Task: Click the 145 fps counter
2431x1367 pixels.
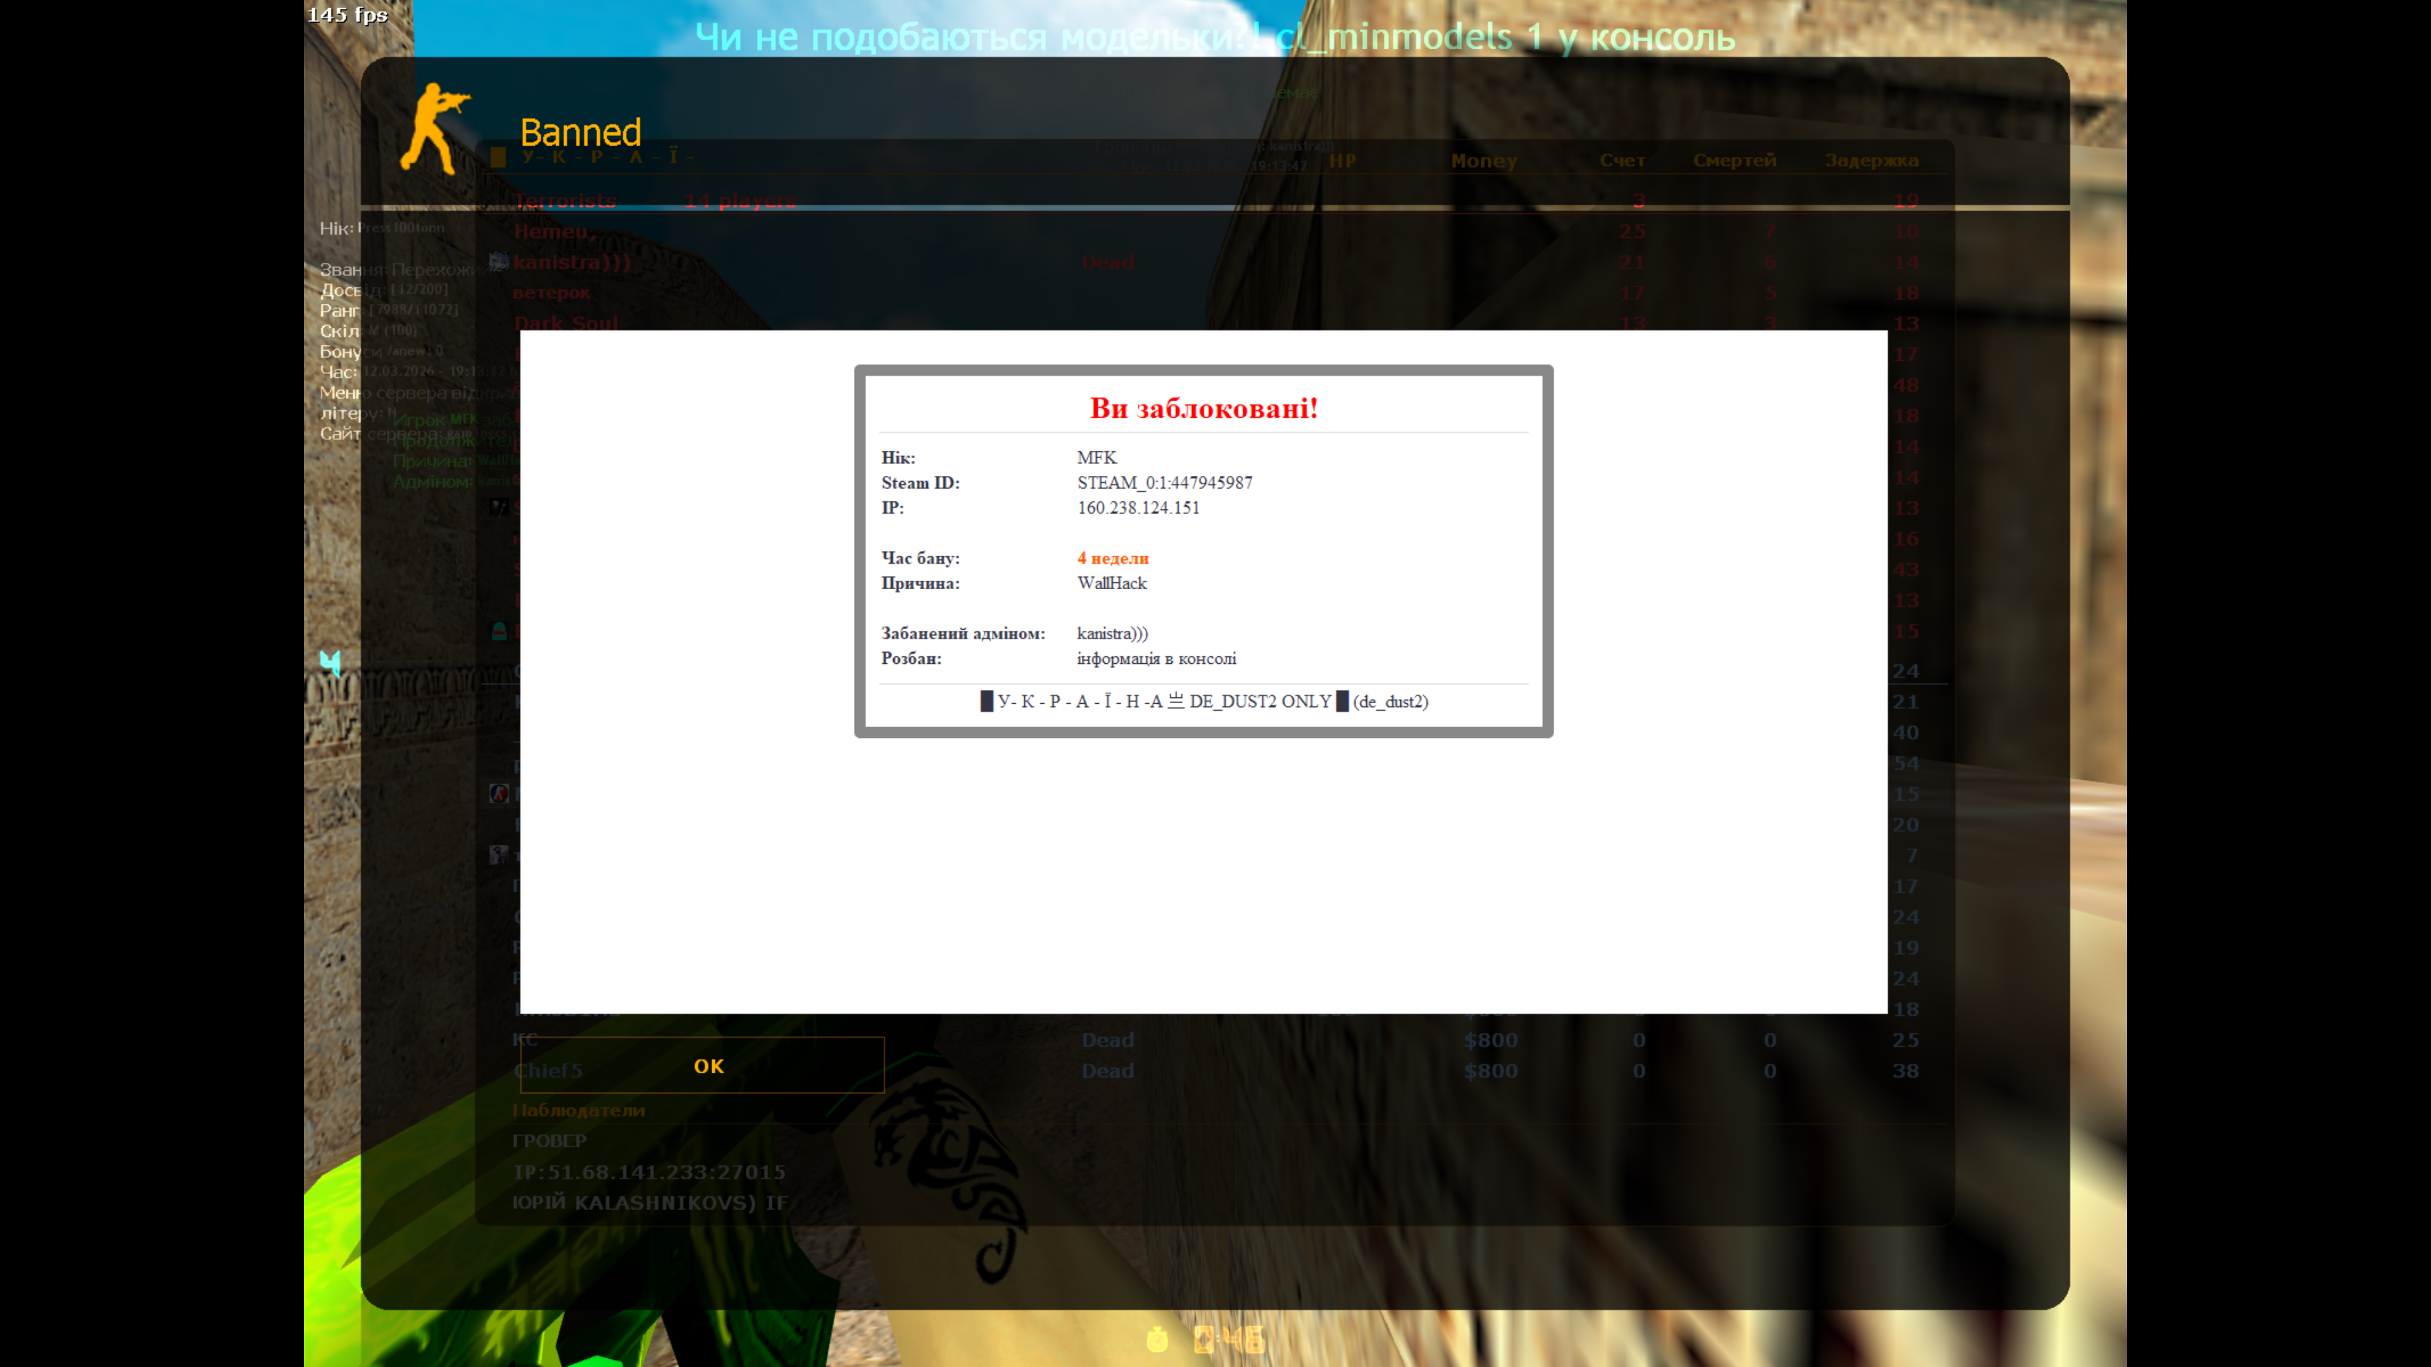Action: click(x=348, y=14)
